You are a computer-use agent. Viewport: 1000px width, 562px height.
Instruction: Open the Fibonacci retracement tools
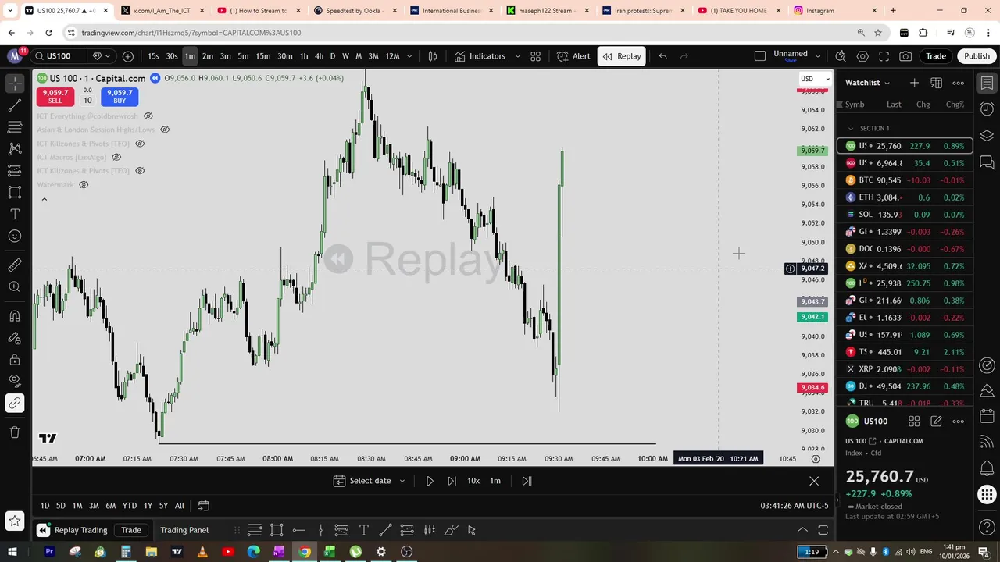15,126
